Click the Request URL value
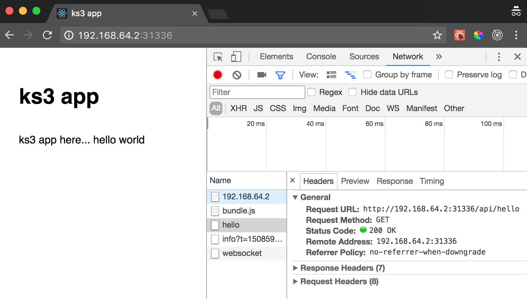This screenshot has height=299, width=527. (441, 209)
